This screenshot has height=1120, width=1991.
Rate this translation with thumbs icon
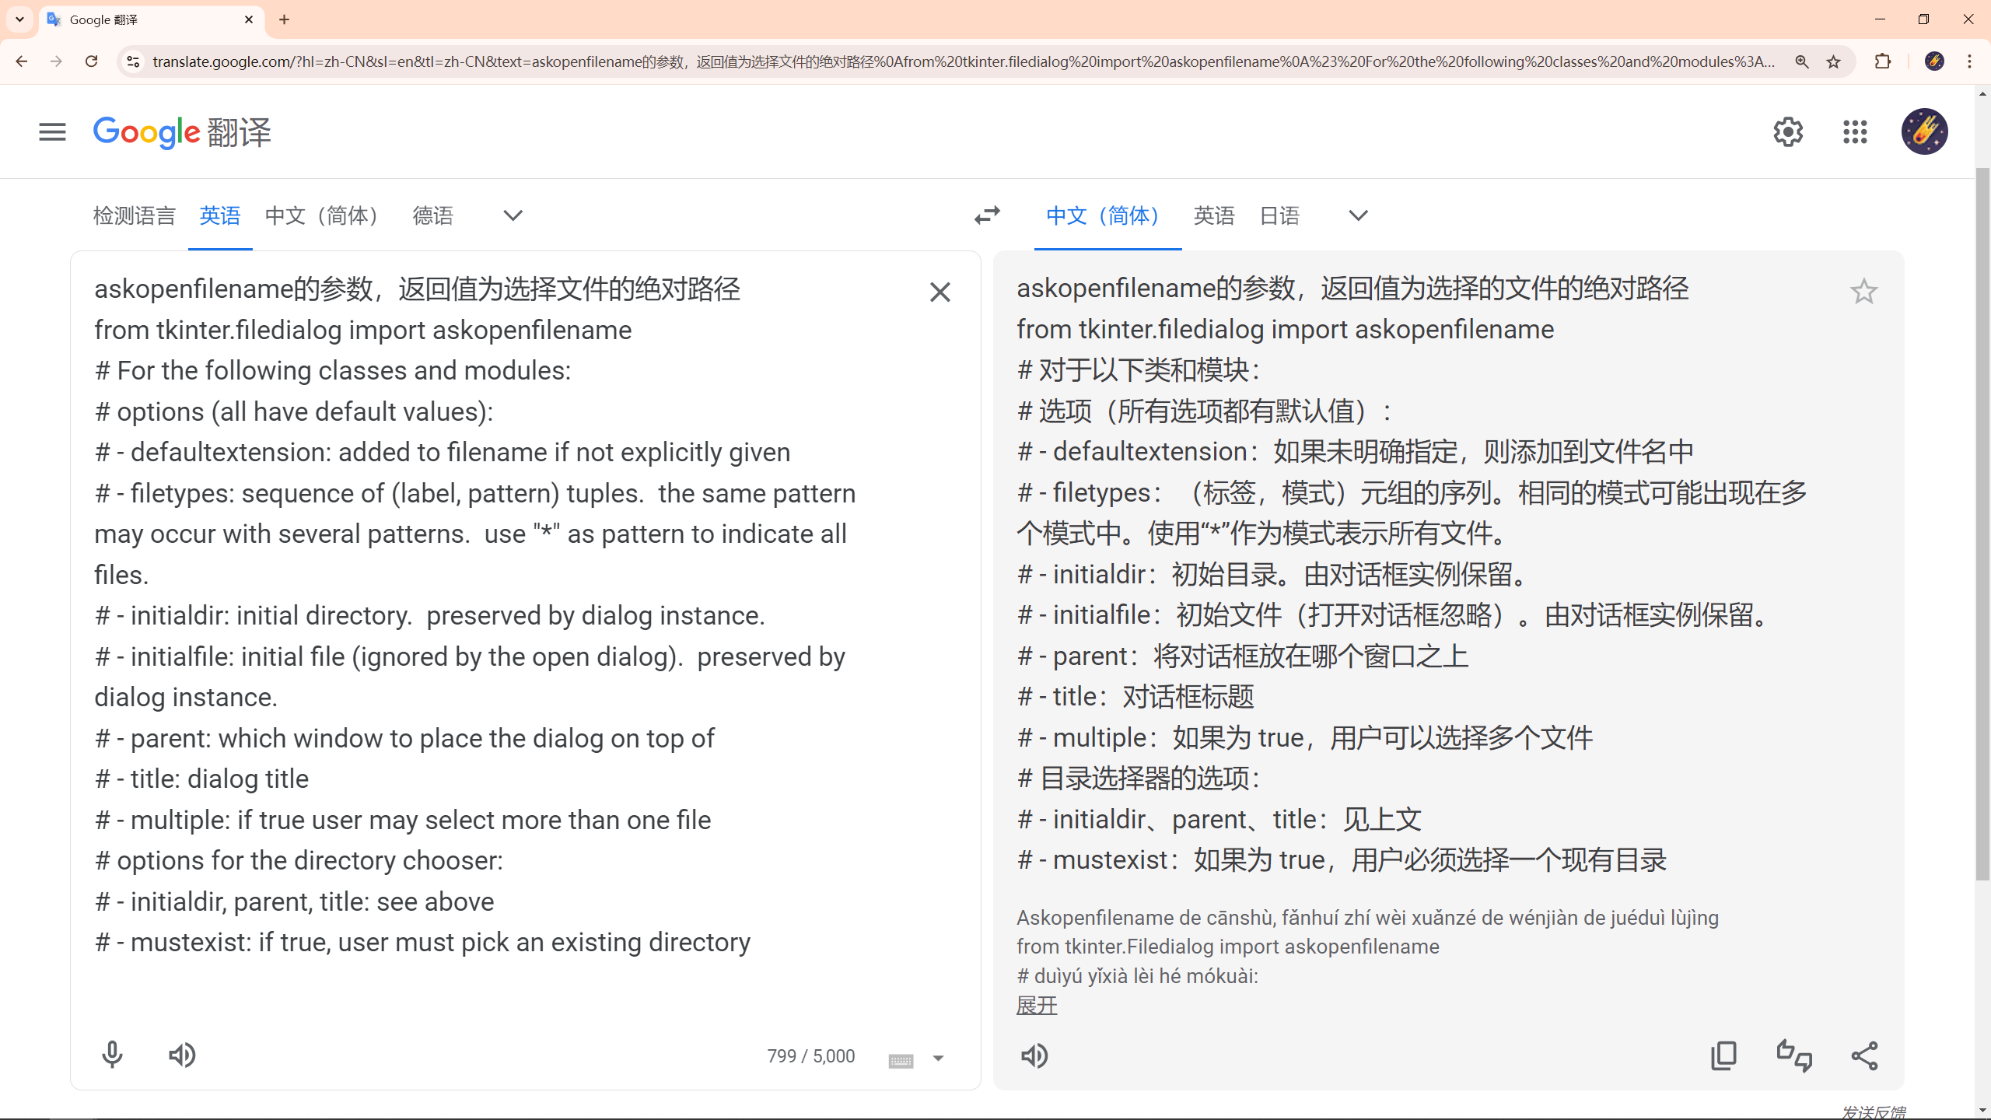pyautogui.click(x=1794, y=1055)
